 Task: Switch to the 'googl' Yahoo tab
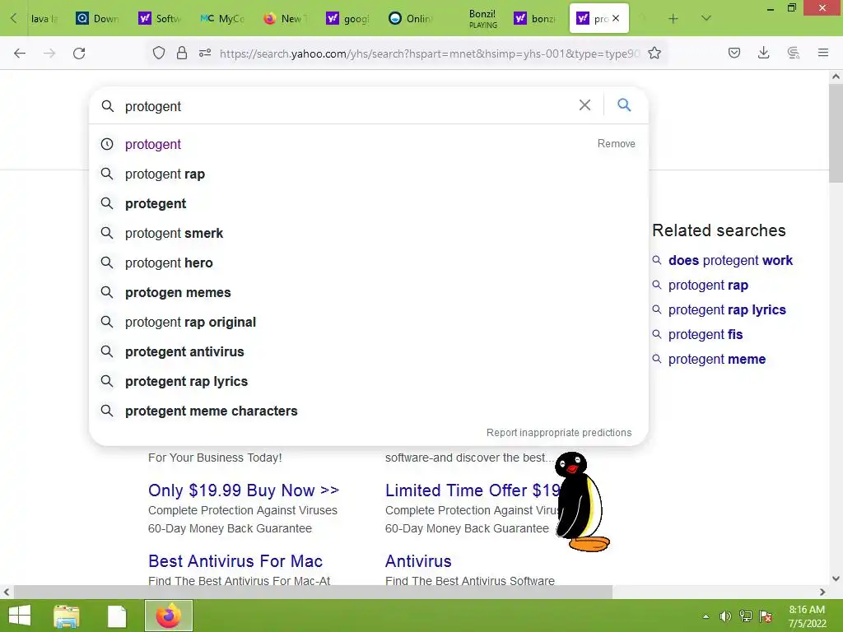click(x=347, y=18)
